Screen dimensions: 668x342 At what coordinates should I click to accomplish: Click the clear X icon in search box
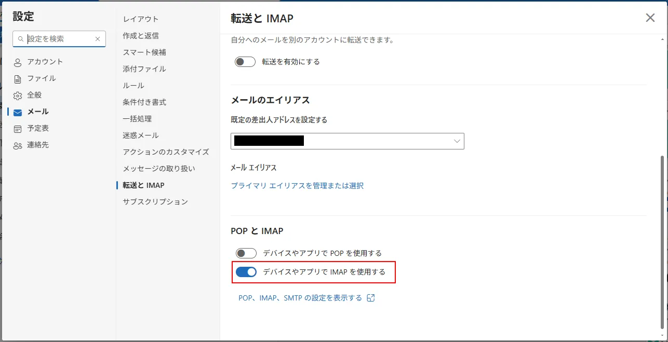click(98, 39)
